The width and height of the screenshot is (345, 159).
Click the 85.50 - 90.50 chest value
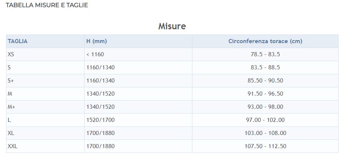(265, 81)
